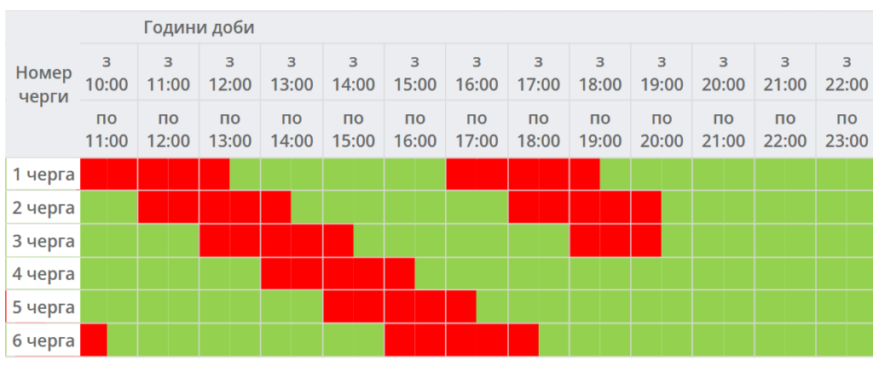Select the 'по 11:00' header cell

[x=107, y=129]
